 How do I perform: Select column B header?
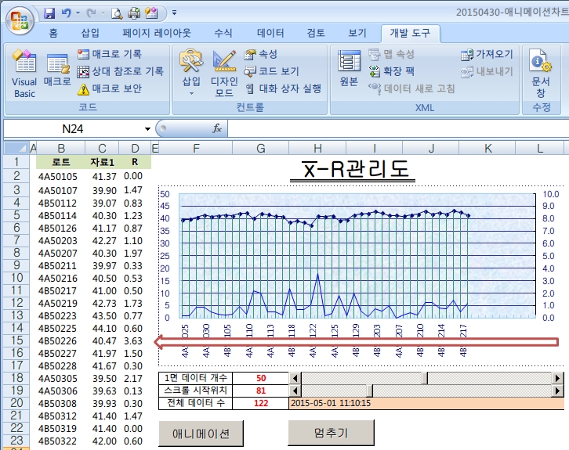pos(61,148)
